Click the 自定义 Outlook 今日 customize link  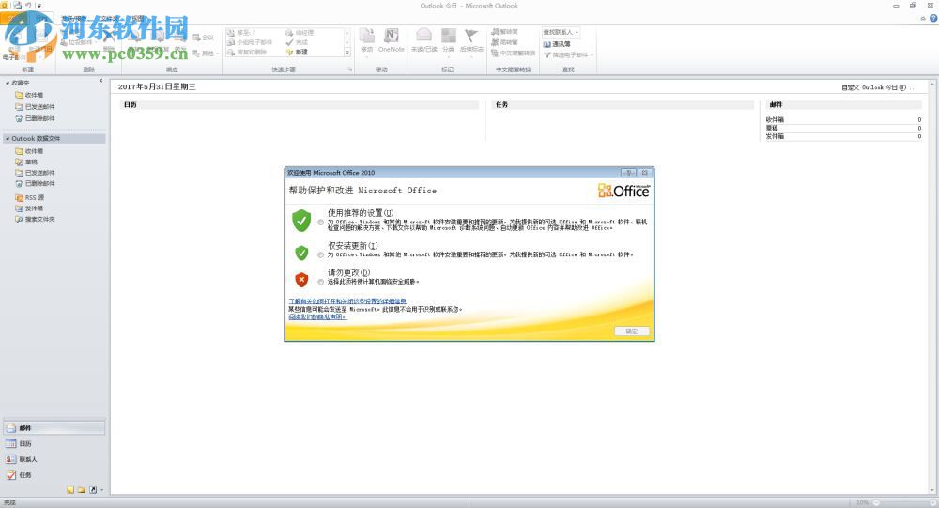pos(873,87)
